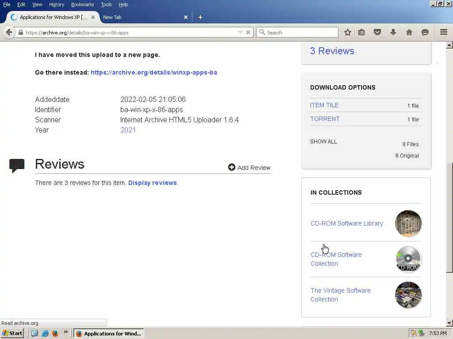Show desktop icon in quick launch
Screen dimensions: 453x339
click(35, 333)
